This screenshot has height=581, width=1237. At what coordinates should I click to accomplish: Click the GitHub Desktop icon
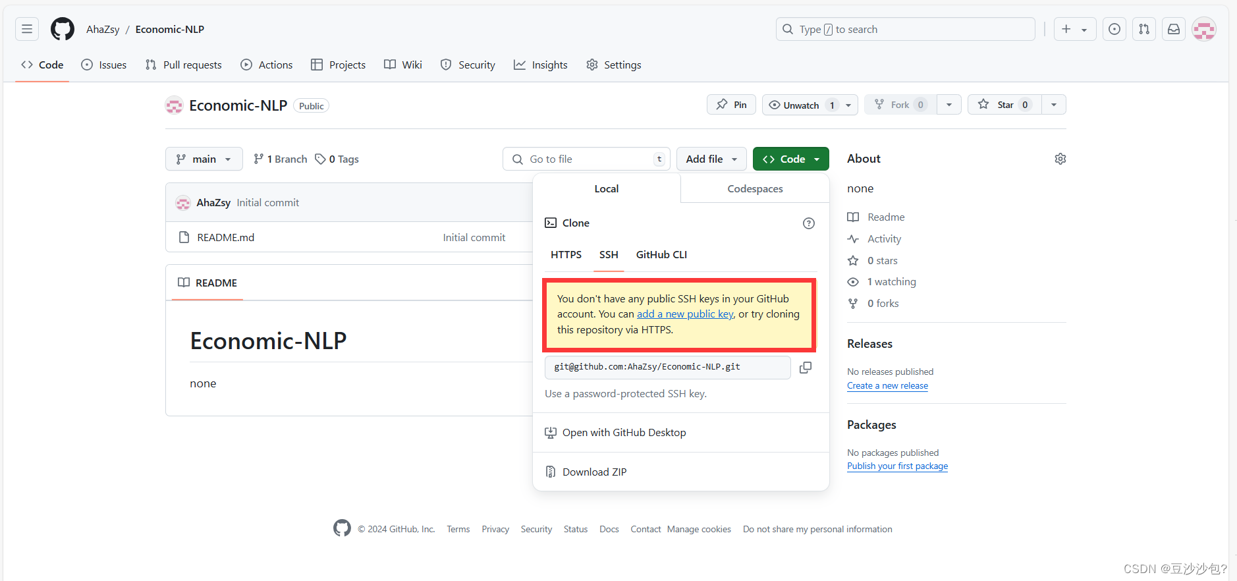(550, 433)
